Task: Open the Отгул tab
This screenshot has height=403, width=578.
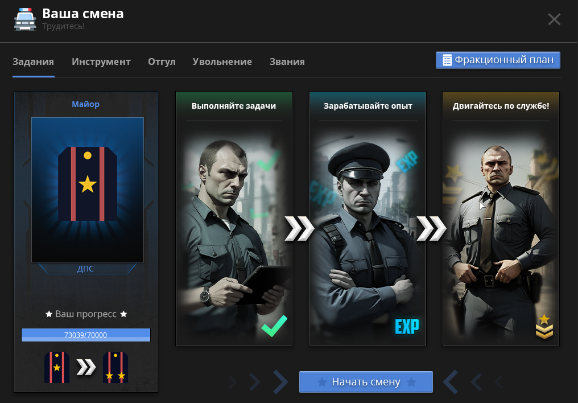Action: 162,61
